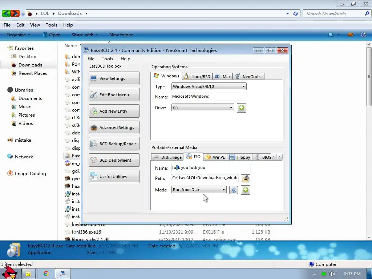Open Add New Entry section
The height and width of the screenshot is (279, 372).
(114, 111)
